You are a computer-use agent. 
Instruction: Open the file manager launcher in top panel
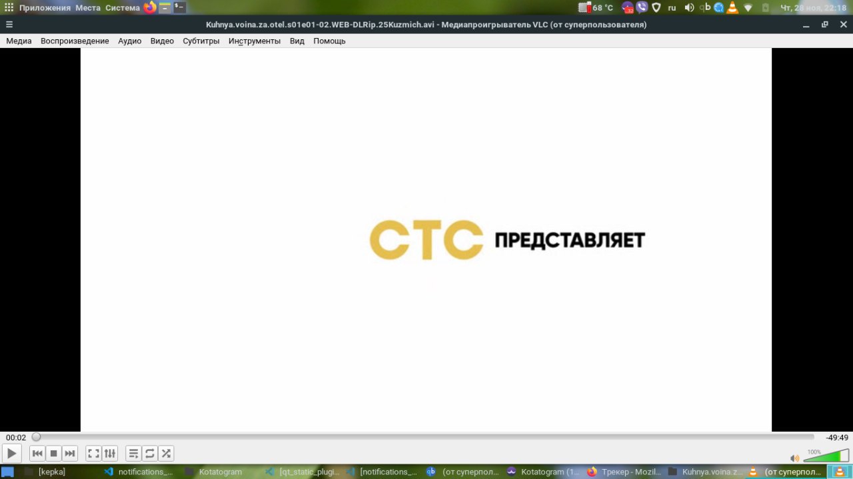pos(165,8)
